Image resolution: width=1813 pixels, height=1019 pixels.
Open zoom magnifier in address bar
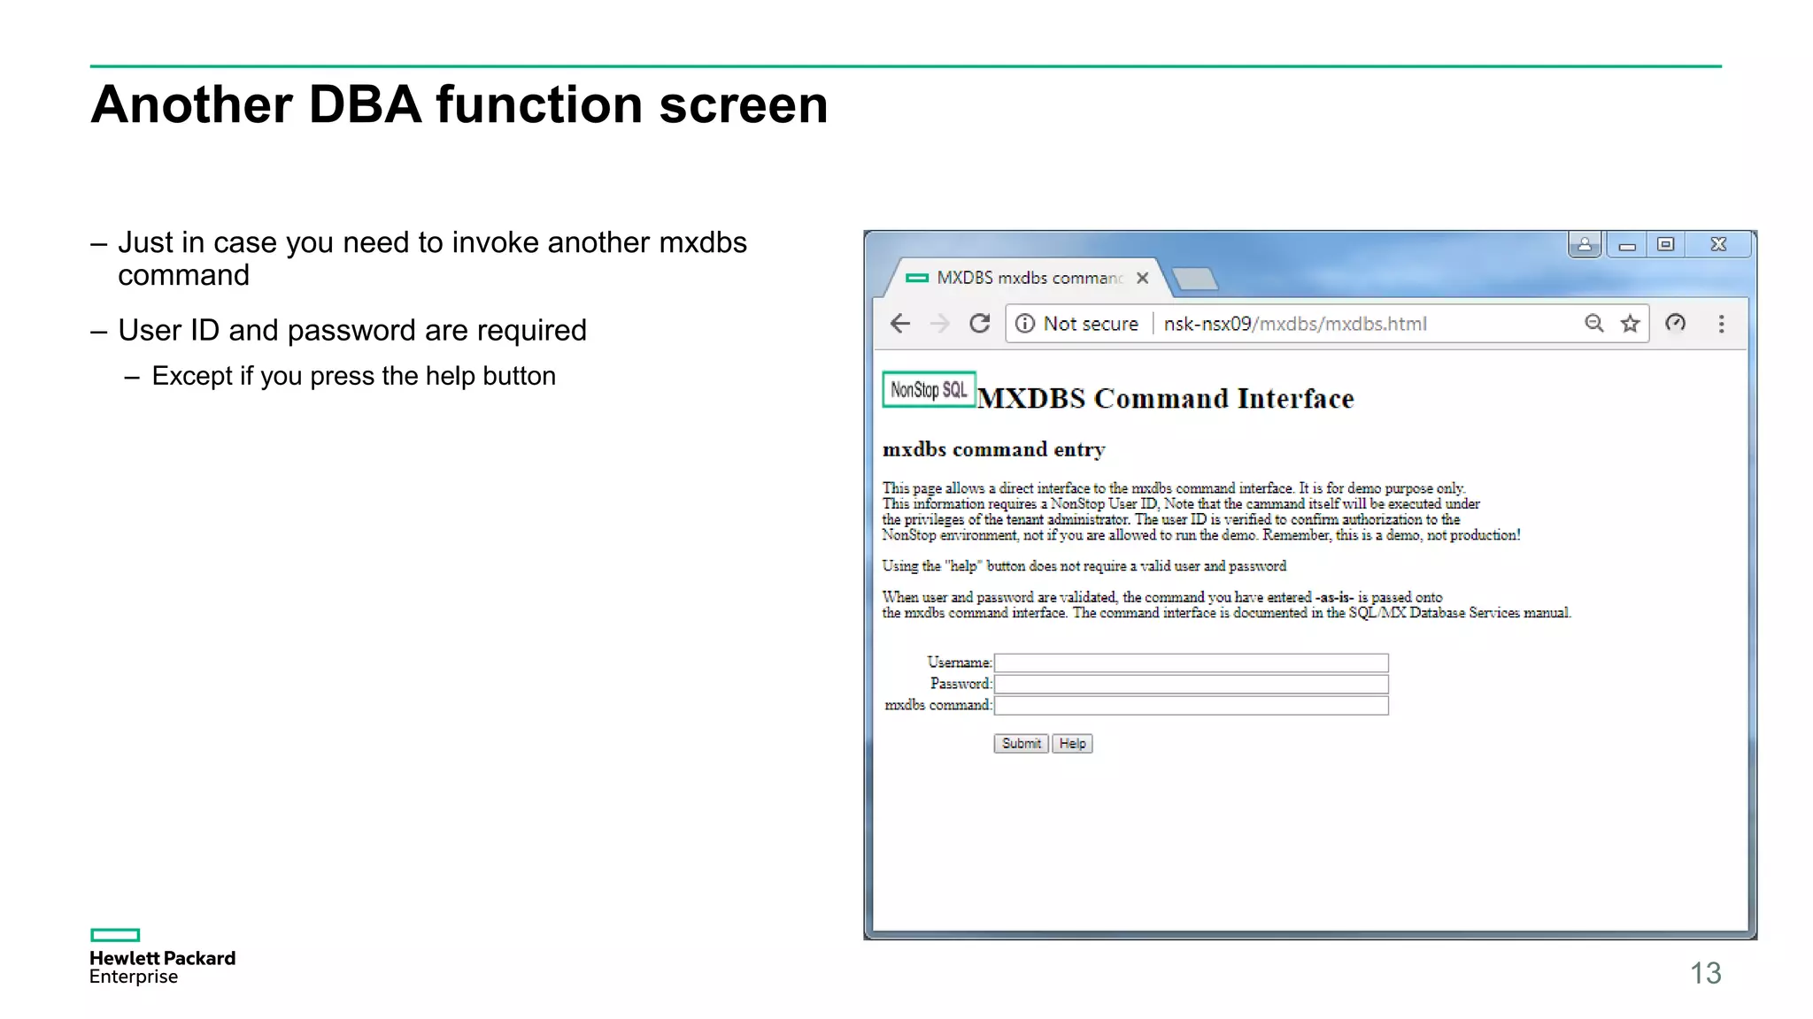1593,324
